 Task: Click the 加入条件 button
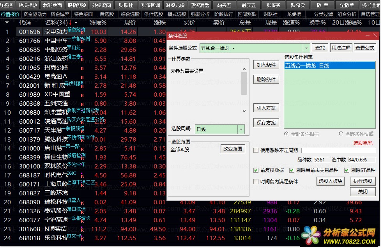[266, 65]
